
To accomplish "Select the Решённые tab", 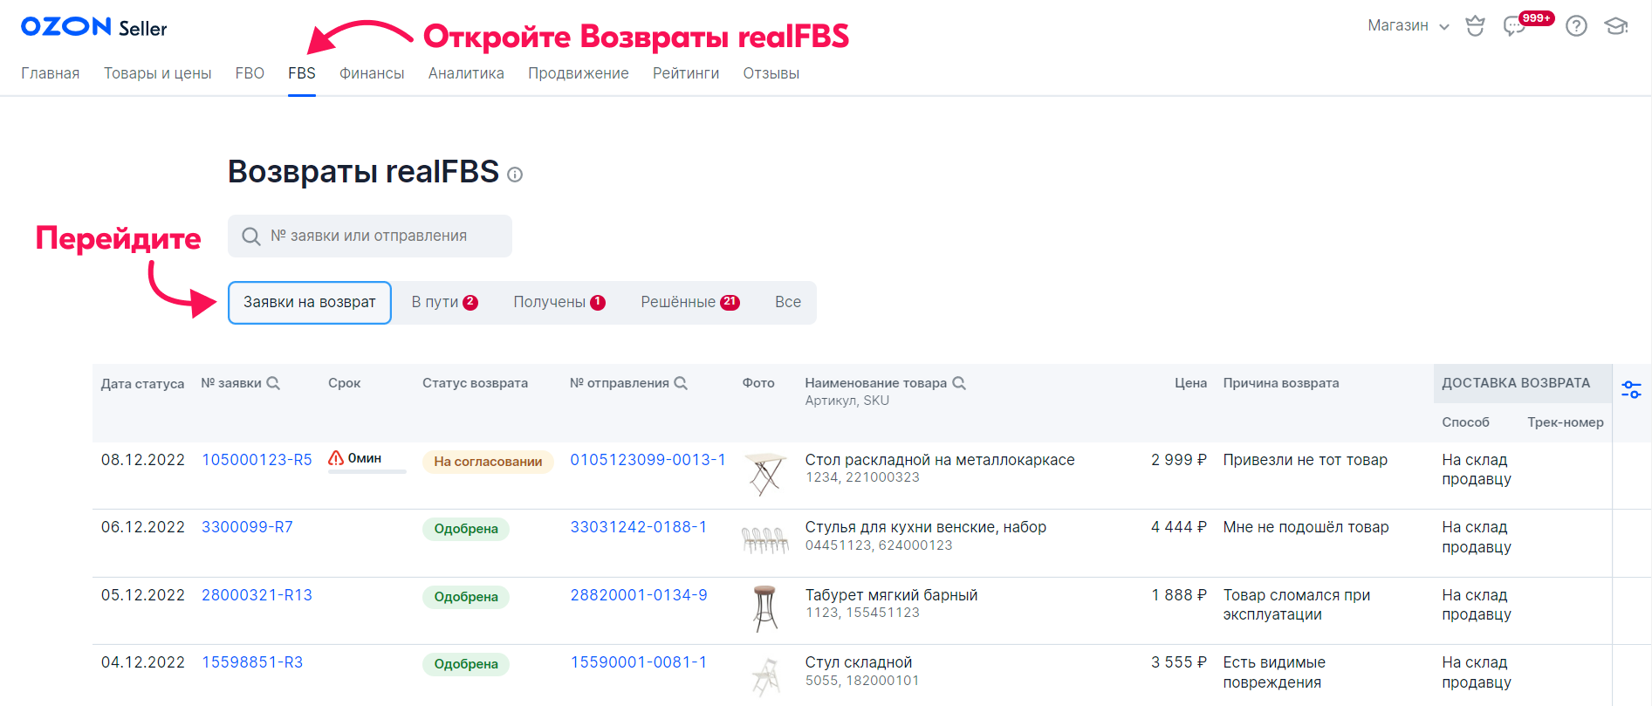I will [x=689, y=302].
